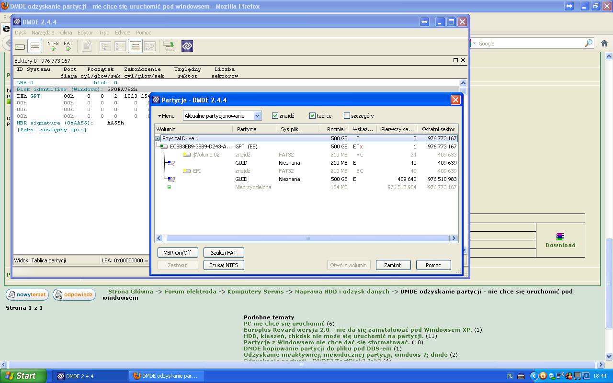Switch to Firefox taskbar button
This screenshot has height=383, width=613.
[x=168, y=376]
